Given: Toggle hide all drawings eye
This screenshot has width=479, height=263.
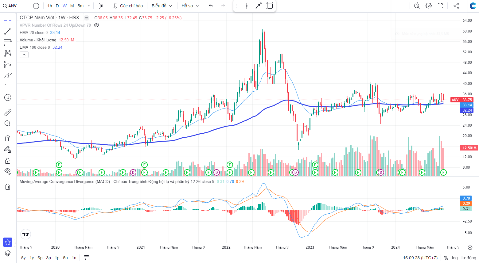Looking at the screenshot, I should pos(8,171).
